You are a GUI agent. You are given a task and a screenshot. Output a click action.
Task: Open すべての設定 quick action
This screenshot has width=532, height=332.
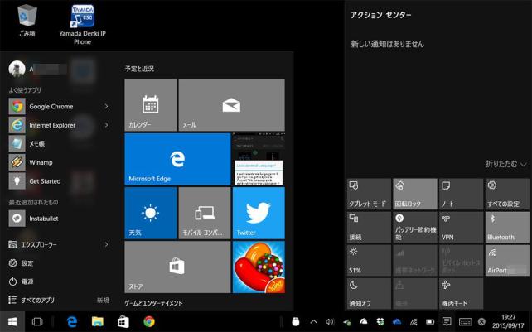click(507, 194)
